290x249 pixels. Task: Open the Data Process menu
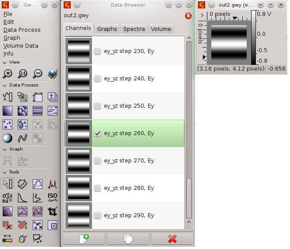(x=22, y=30)
